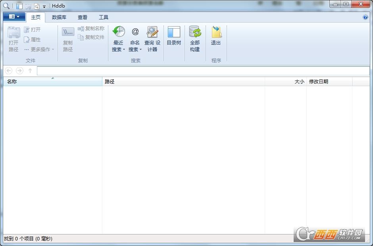This screenshot has height=246, width=373.
Task: Click the 命名搜索 @ icon
Action: 135,32
